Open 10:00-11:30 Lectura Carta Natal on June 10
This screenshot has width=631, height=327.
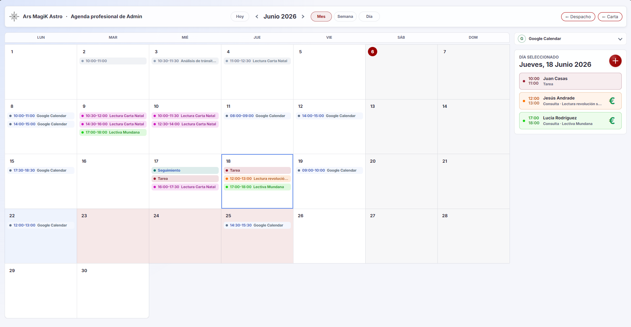click(x=185, y=116)
